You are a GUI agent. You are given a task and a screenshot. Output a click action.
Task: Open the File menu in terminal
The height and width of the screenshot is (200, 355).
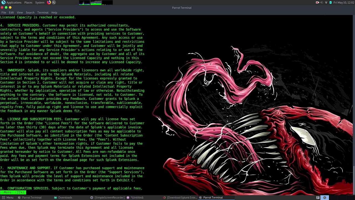pos(4,12)
